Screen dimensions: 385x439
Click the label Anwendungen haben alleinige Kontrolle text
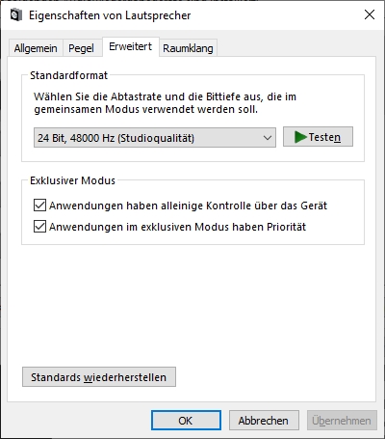click(188, 206)
